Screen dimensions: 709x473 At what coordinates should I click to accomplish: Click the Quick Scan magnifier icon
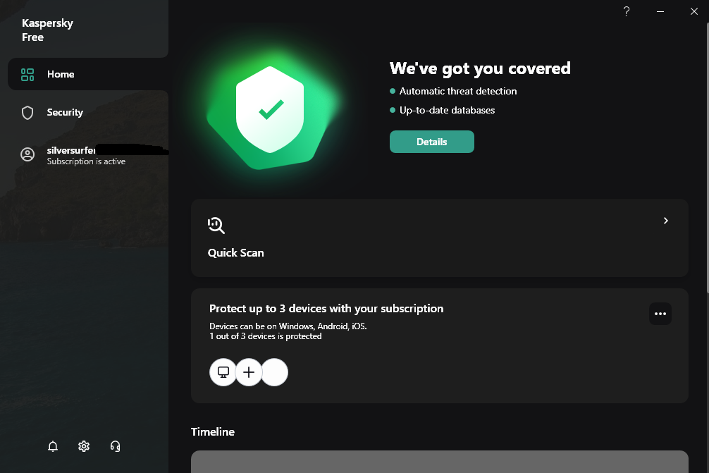[216, 226]
